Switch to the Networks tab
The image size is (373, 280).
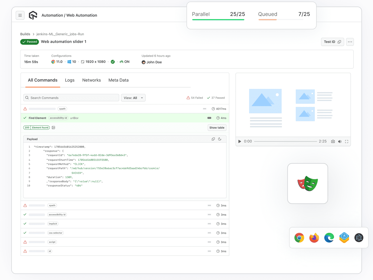coord(91,80)
